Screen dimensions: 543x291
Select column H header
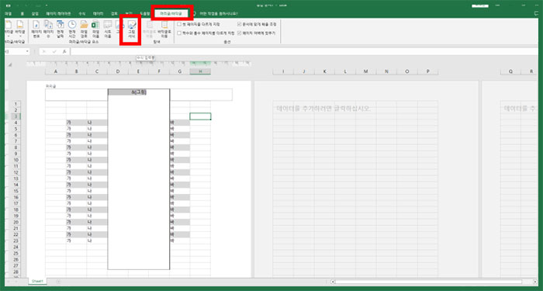(x=200, y=71)
